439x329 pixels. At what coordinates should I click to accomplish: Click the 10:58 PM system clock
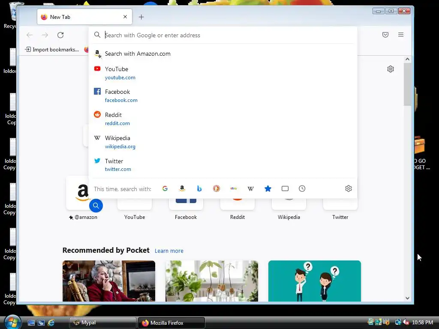[x=422, y=323]
